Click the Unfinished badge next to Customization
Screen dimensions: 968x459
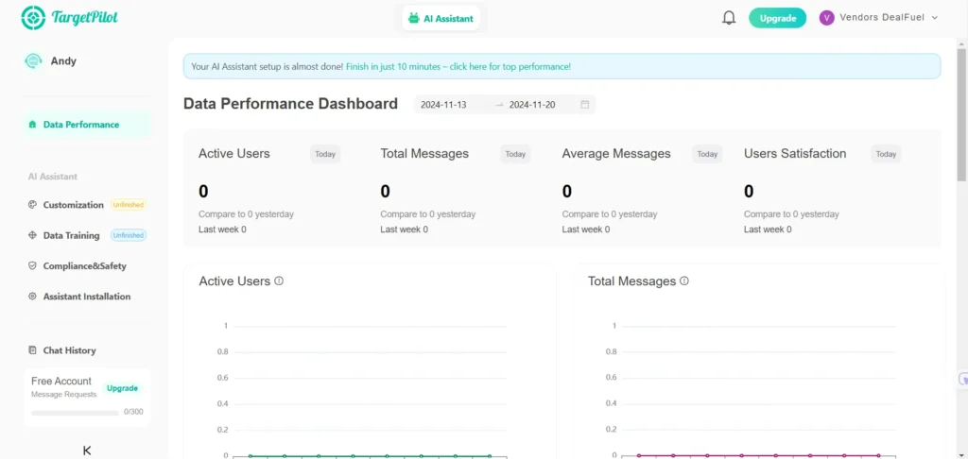tap(129, 205)
